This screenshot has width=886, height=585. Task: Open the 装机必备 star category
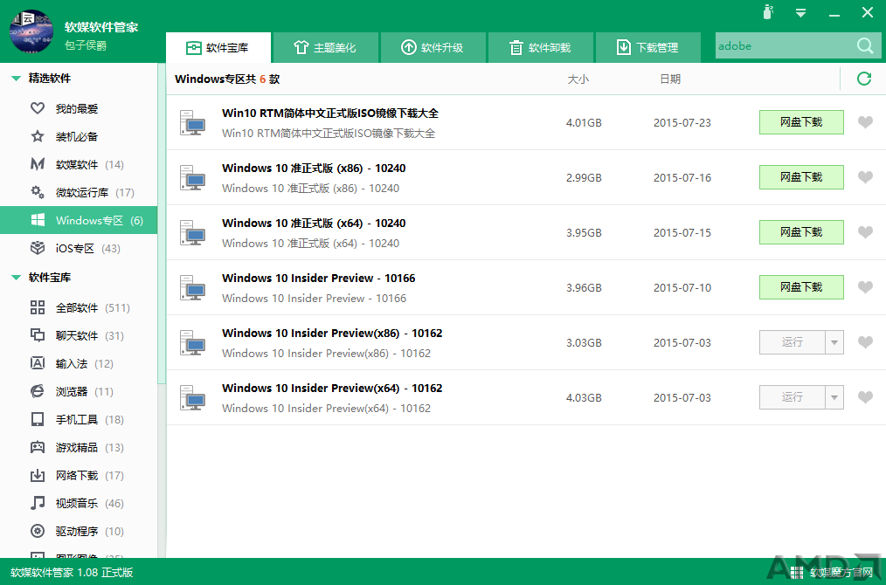coord(38,136)
